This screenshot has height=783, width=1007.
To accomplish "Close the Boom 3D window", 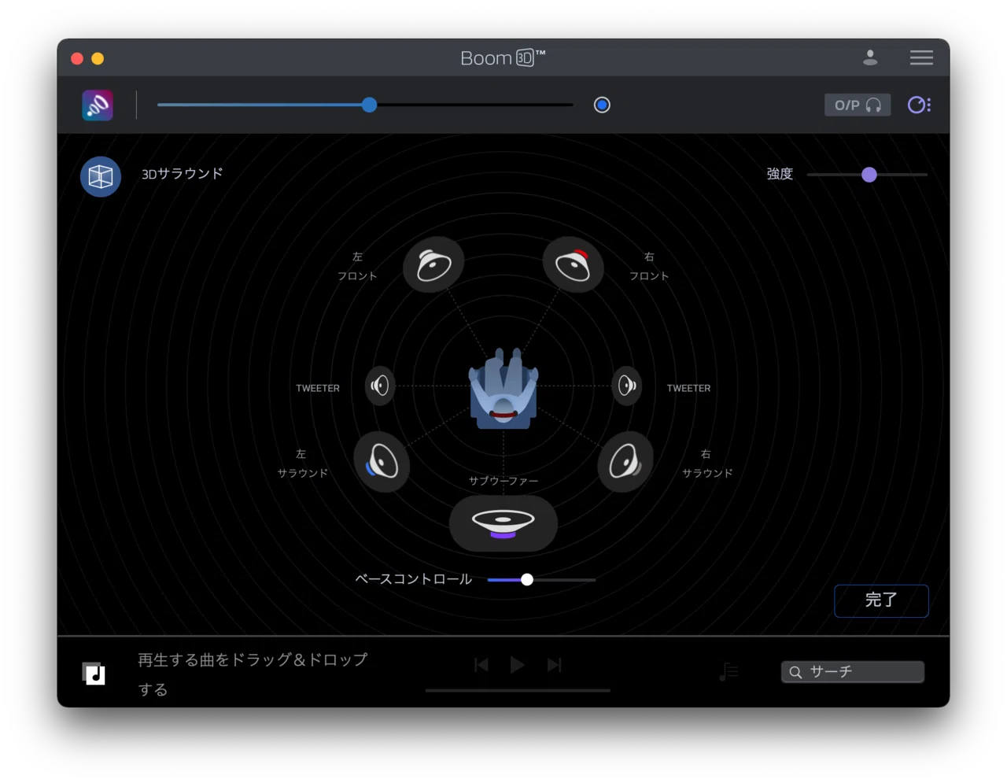I will (x=77, y=58).
